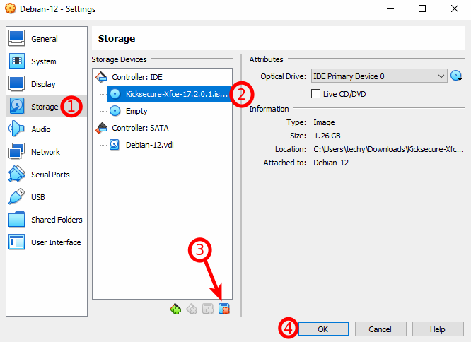Click the add attachment icon
471x342 pixels.
[x=208, y=309]
